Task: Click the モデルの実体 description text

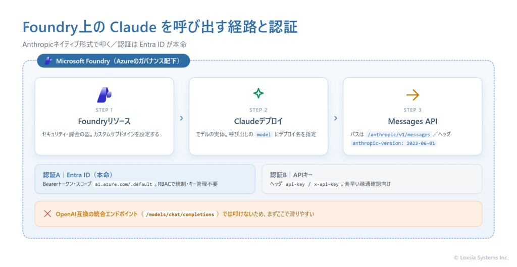Action: 256,134
